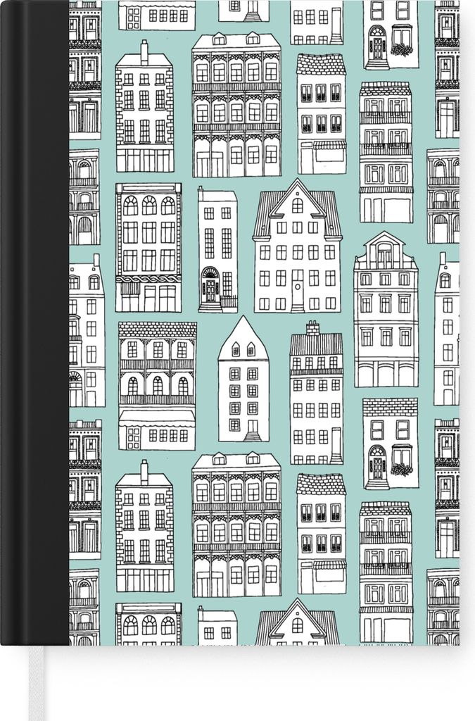
Task: Click the building with arched balcony arcade and awning
Action: click(157, 385)
